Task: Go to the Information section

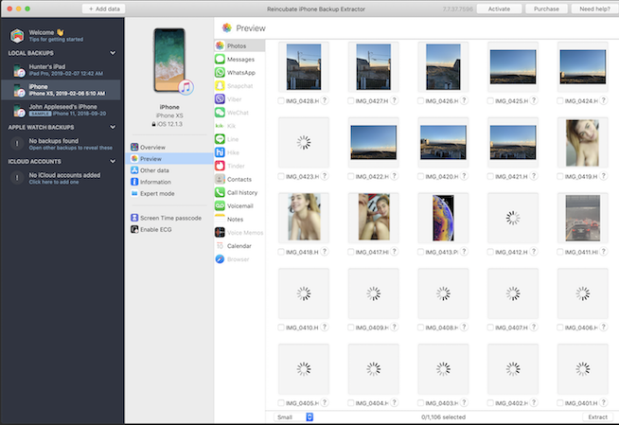Action: (169, 182)
